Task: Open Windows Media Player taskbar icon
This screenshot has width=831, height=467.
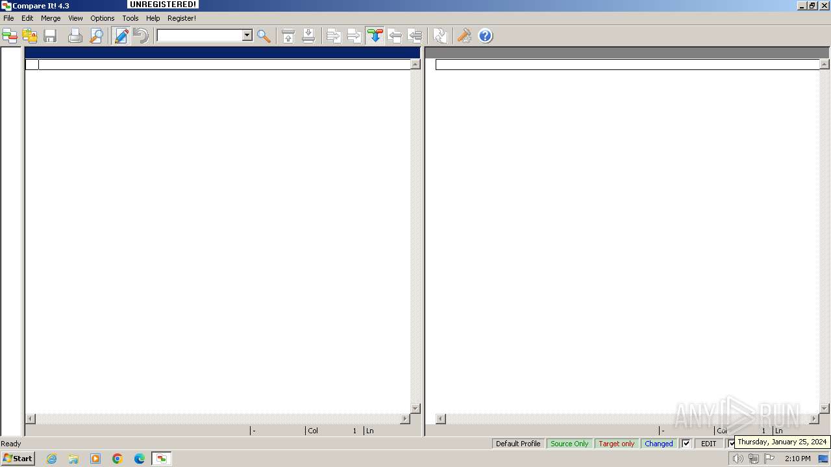Action: point(95,459)
